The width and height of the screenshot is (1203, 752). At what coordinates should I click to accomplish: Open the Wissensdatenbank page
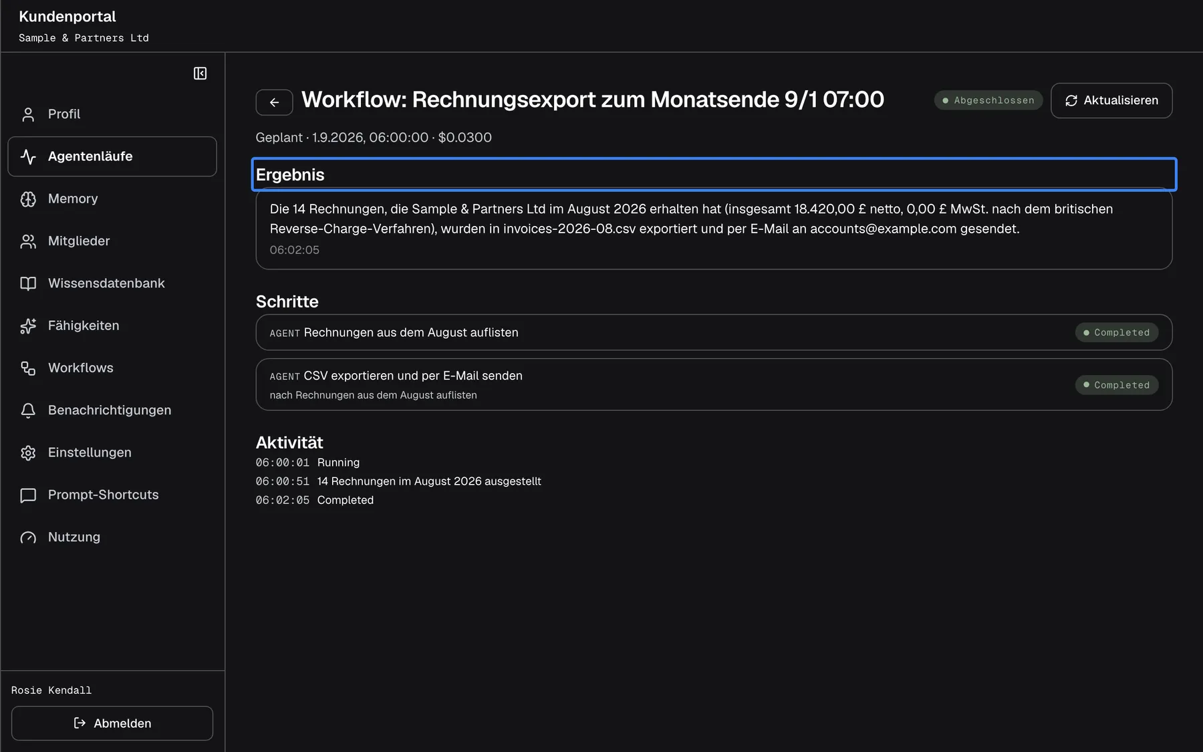tap(112, 283)
